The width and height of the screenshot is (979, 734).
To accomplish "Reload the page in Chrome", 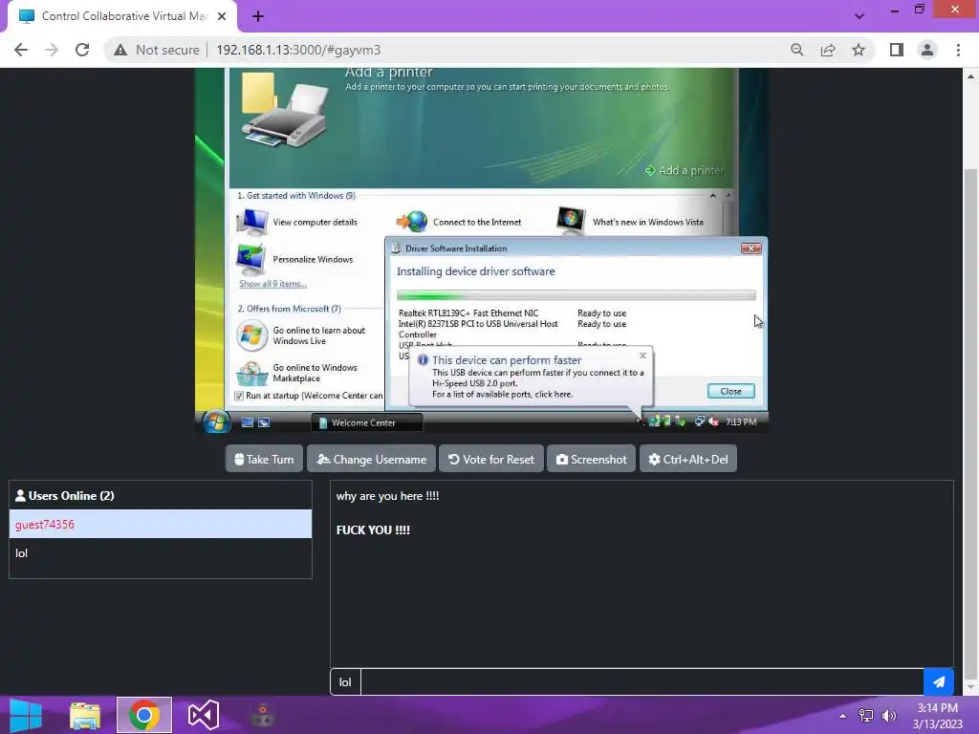I will tap(82, 50).
